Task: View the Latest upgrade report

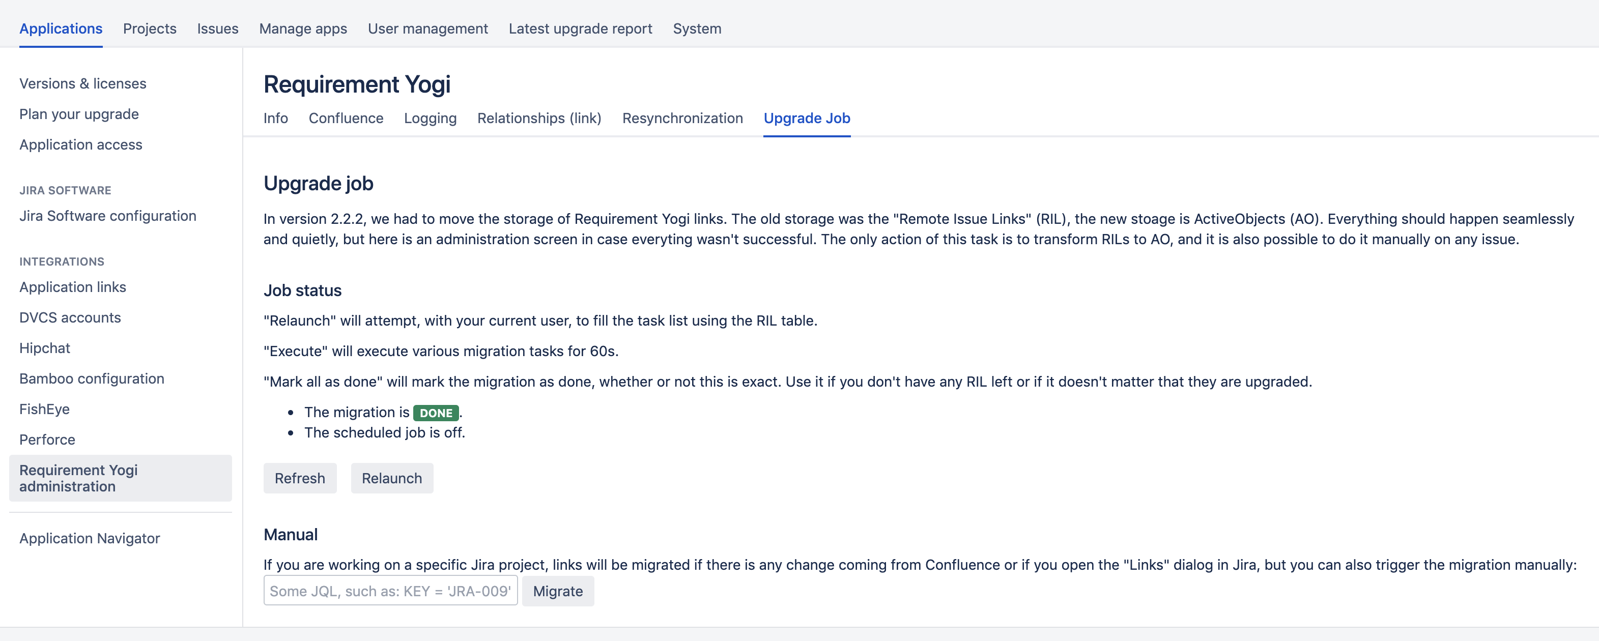Action: tap(580, 28)
